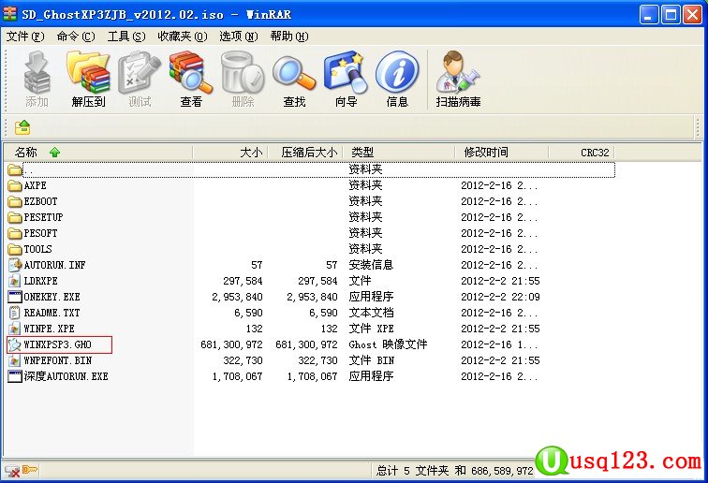The image size is (708, 483).
Task: Close the WinRAR window
Action: click(692, 15)
